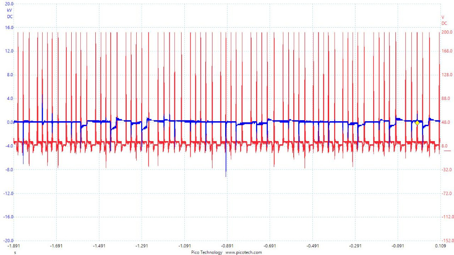The height and width of the screenshot is (255, 454).
Task: Click the 0.109 time axis label
Action: (440, 246)
